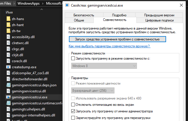Select d3dcompiler_47_cor3.dll file name
188x121 pixels.
(30, 73)
